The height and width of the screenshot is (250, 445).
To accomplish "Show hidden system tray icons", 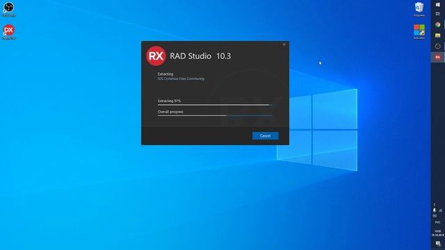I will point(434,205).
